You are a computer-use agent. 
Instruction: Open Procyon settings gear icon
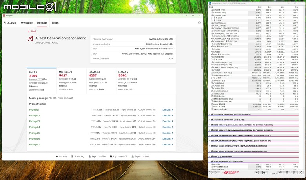tap(199, 23)
